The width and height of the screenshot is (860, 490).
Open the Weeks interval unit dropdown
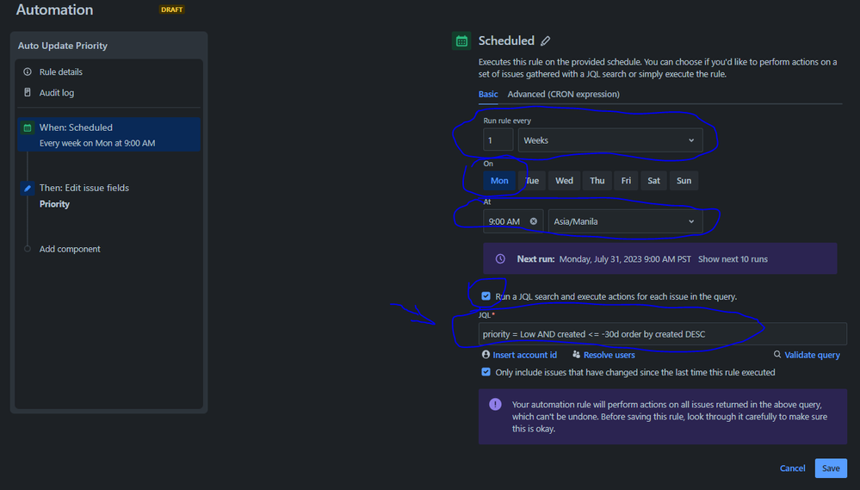(610, 140)
